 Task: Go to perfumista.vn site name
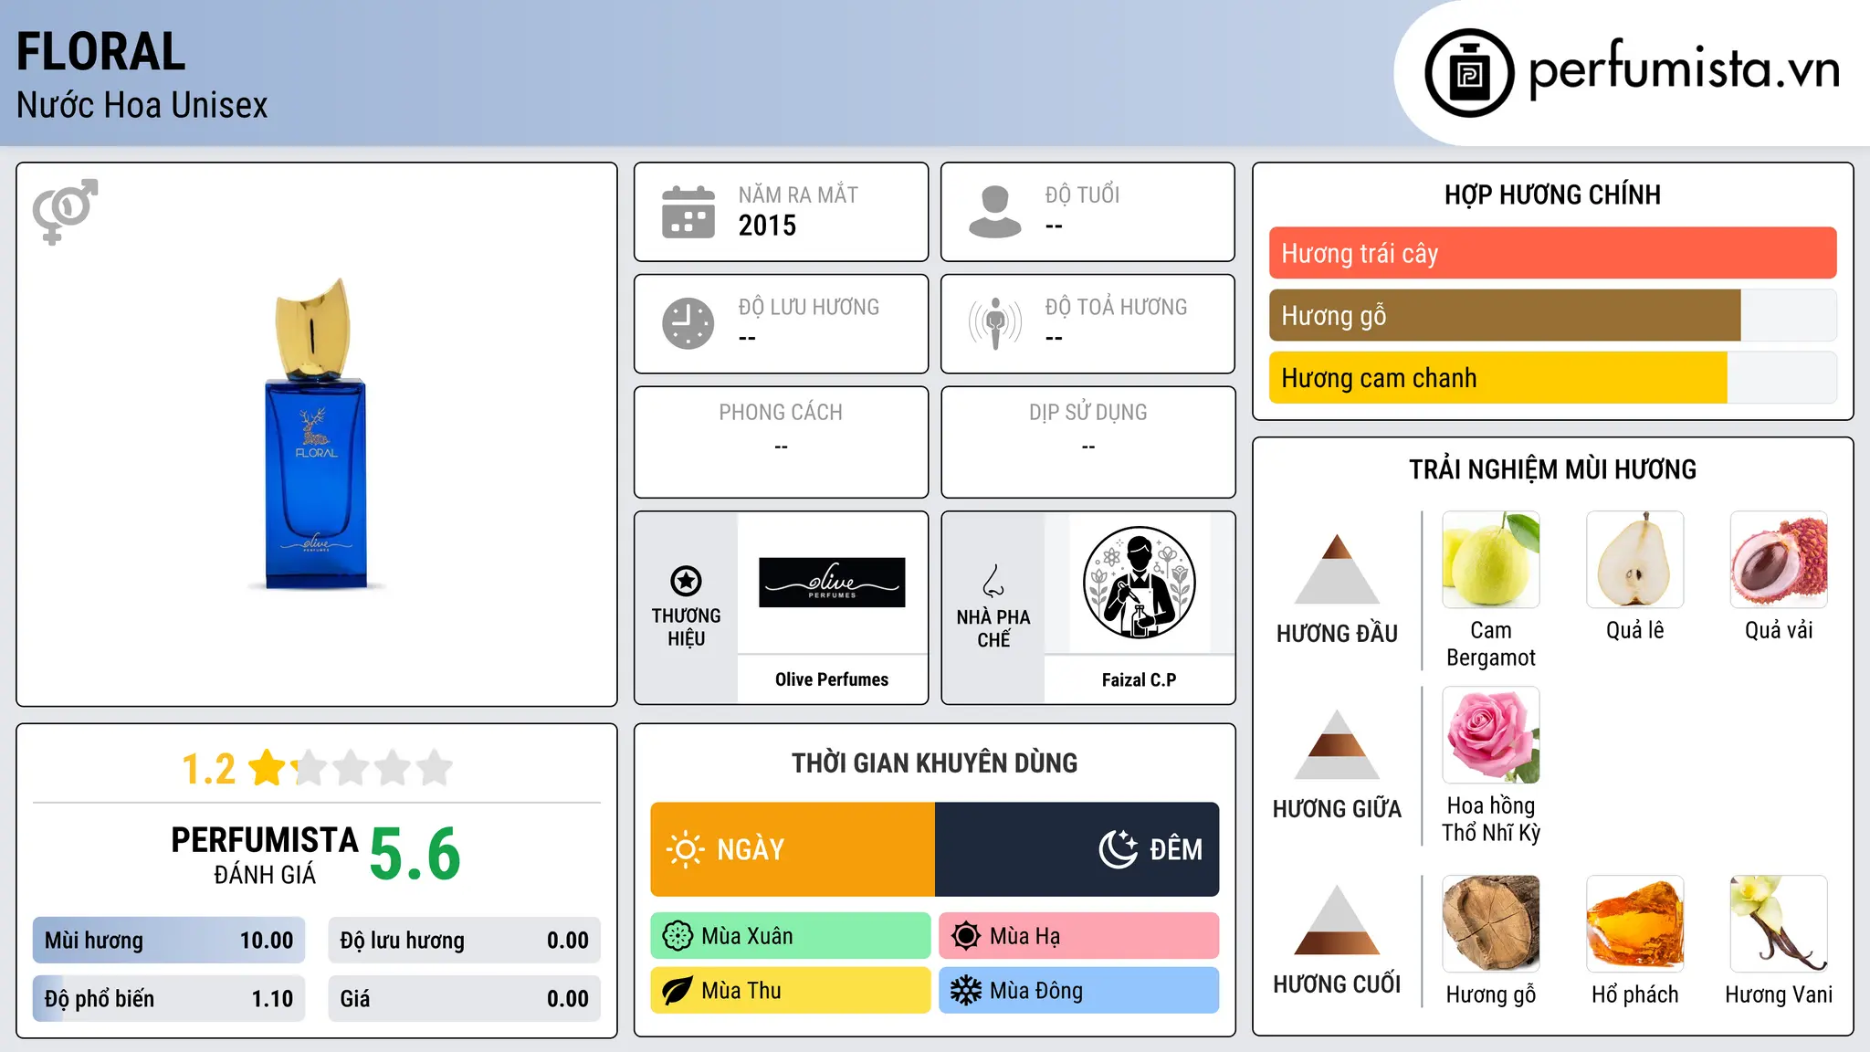pyautogui.click(x=1685, y=69)
